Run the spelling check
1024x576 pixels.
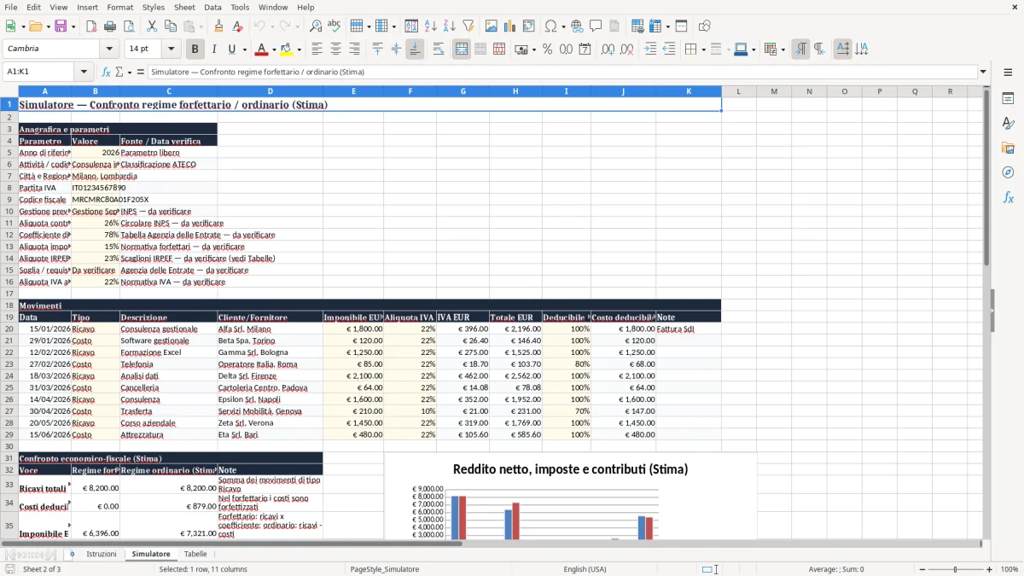[335, 26]
